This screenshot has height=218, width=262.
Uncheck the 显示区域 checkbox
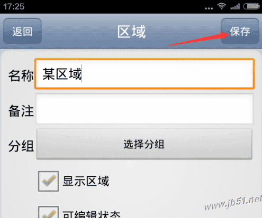tap(48, 181)
